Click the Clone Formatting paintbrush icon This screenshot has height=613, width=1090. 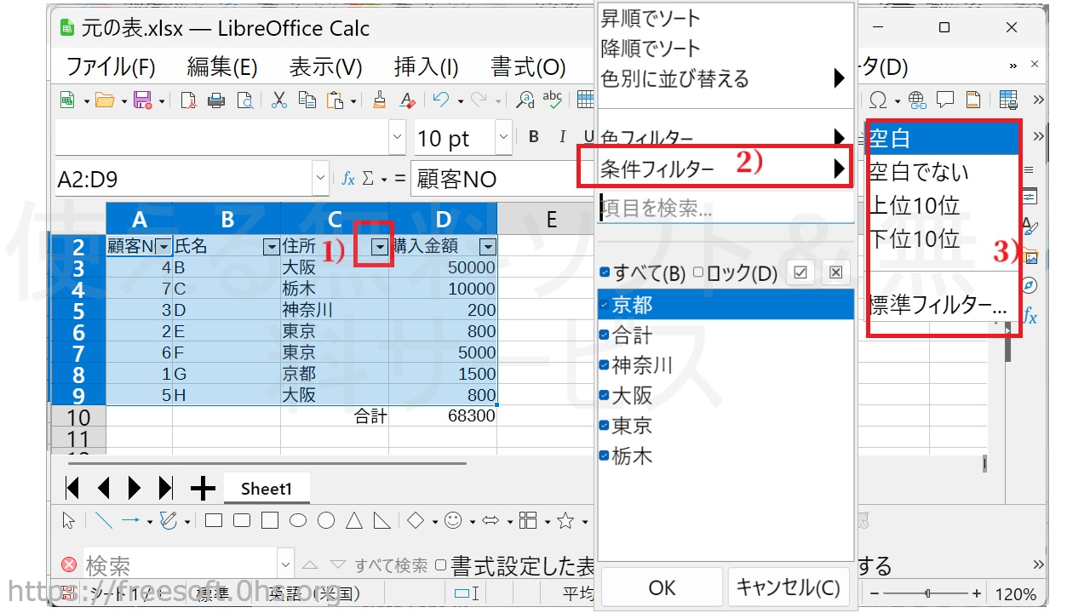pos(381,100)
